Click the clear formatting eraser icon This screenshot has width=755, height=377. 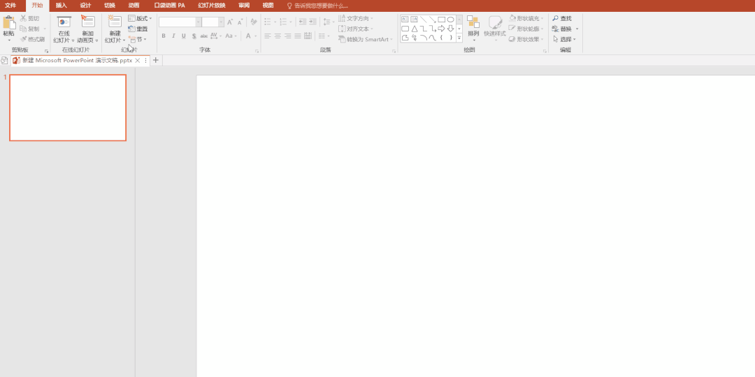[254, 22]
